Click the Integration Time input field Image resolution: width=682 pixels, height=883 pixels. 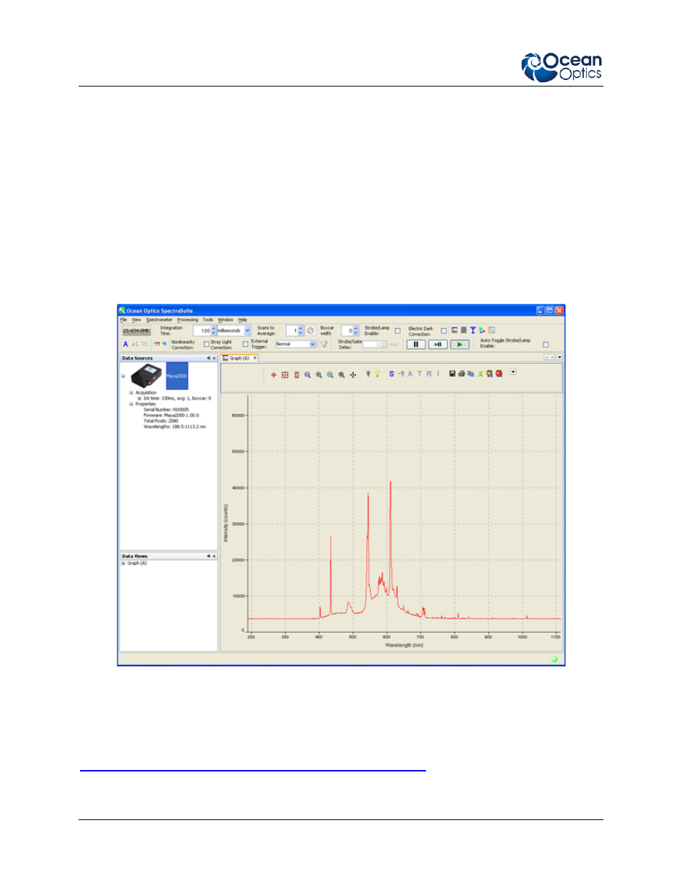point(203,330)
